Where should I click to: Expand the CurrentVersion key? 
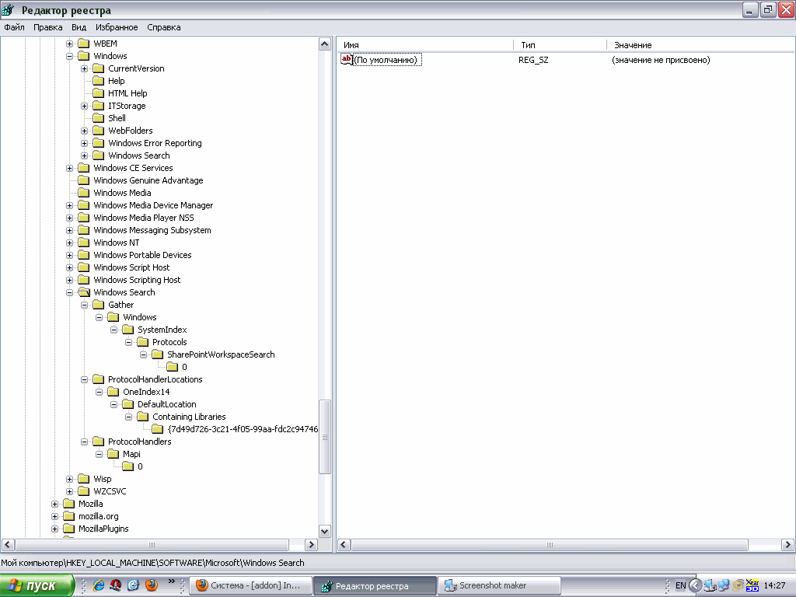click(x=85, y=68)
